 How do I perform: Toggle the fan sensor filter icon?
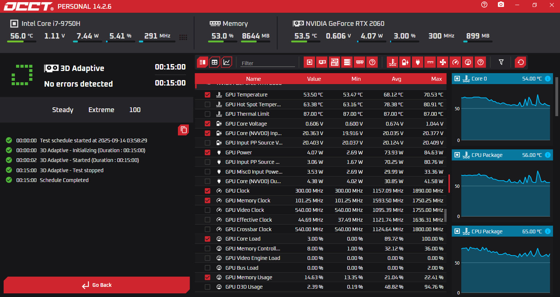[x=443, y=62]
